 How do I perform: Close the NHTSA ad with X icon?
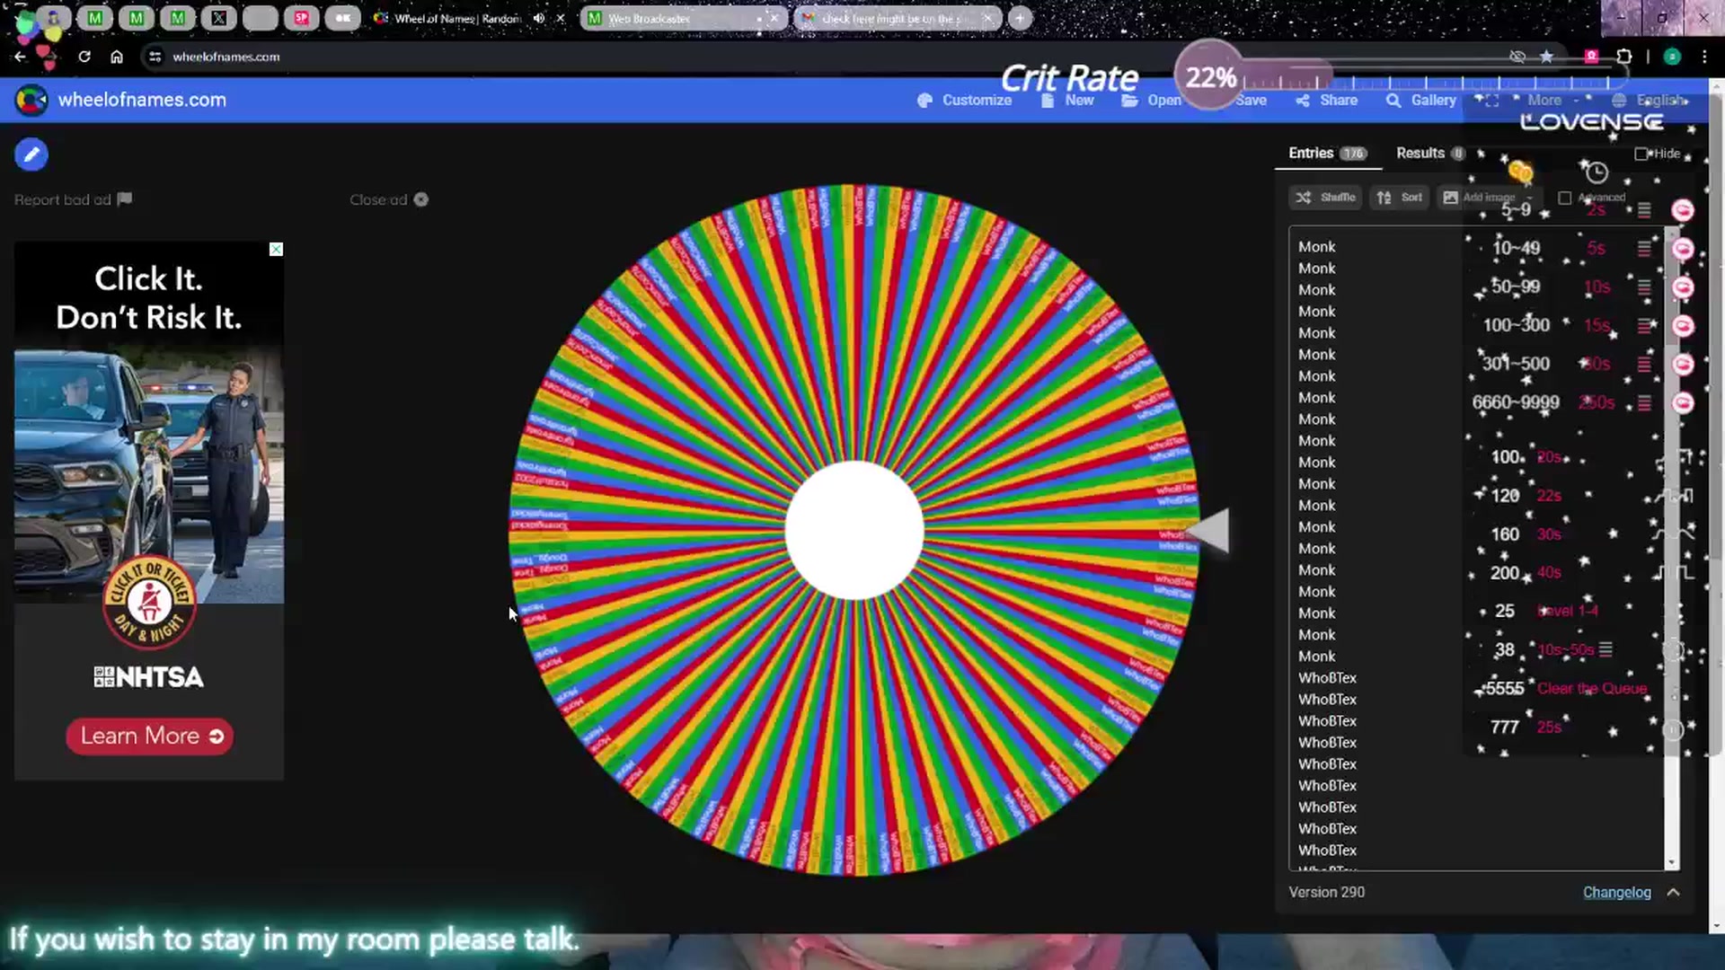click(276, 249)
